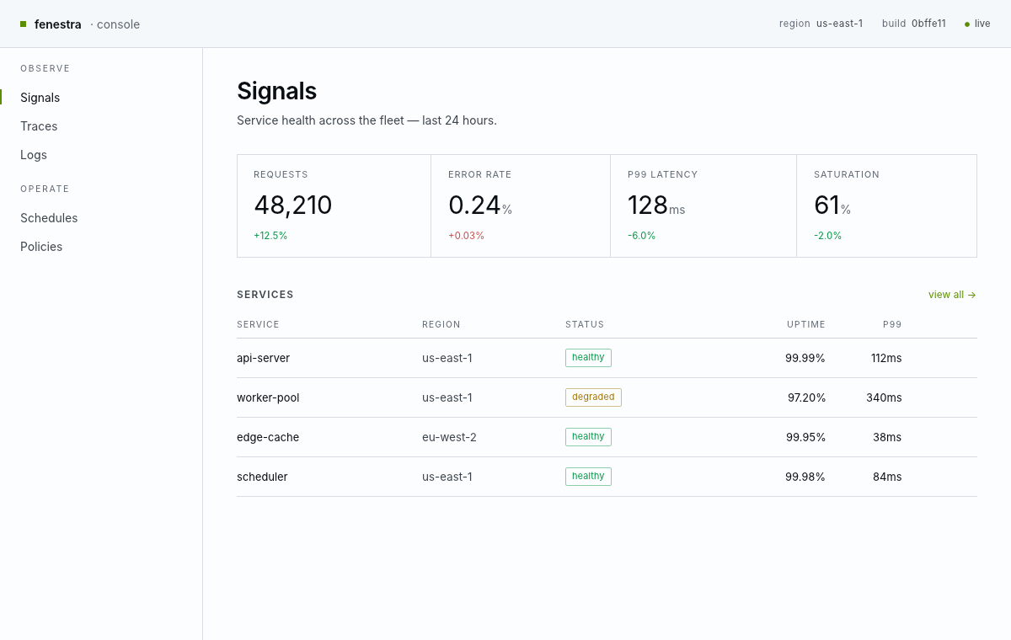Click uptime value 99.98%
1011x640 pixels.
(x=805, y=477)
